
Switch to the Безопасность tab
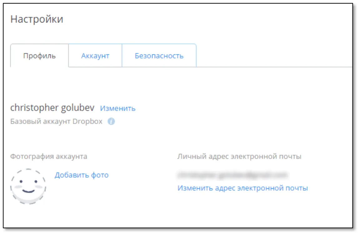coord(159,56)
